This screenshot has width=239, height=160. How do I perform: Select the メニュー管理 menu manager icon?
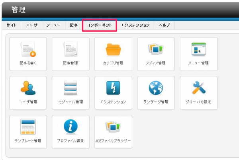pyautogui.click(x=199, y=49)
